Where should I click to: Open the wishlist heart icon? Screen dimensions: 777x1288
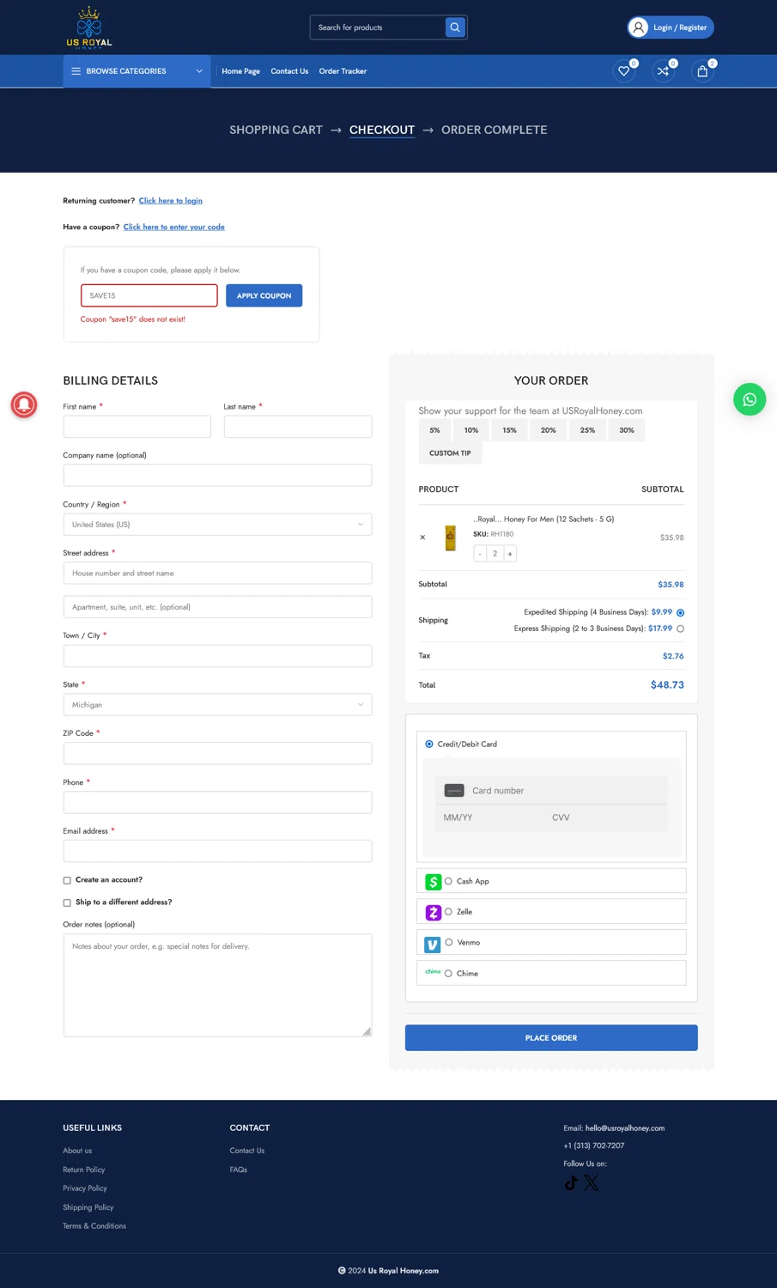click(624, 71)
